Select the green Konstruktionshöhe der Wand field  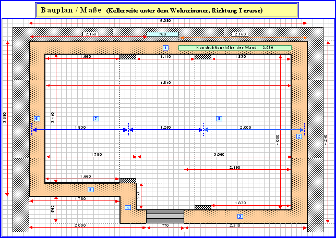point(235,47)
